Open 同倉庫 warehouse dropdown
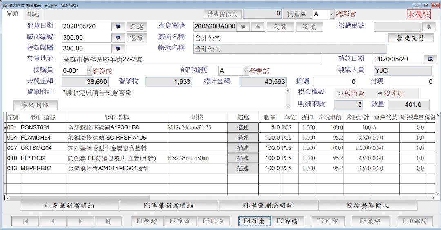The height and width of the screenshot is (230, 441). 332,14
